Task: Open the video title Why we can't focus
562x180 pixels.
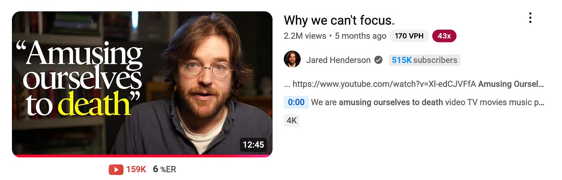Action: point(339,20)
